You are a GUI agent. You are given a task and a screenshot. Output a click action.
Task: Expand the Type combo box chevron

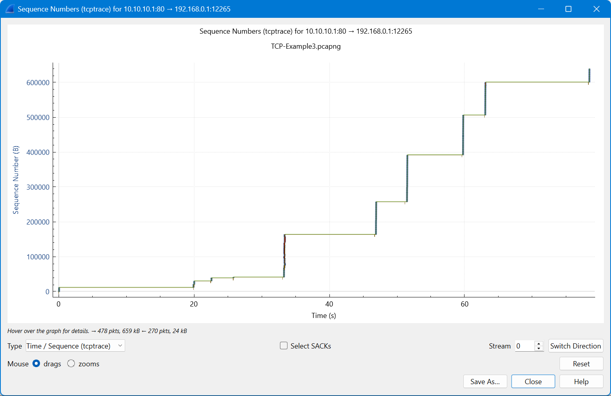(120, 346)
